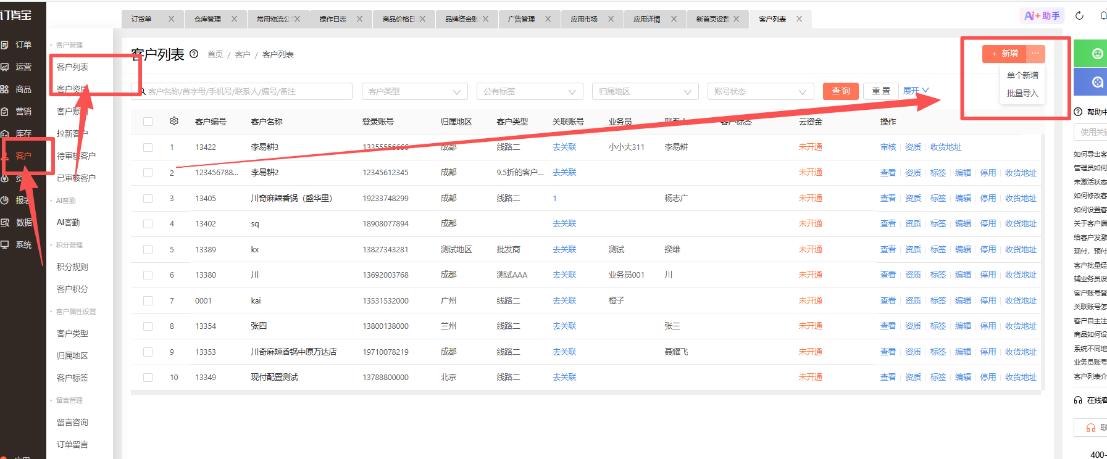Viewport: 1107px width, 459px height.
Task: Expand more filters with 展开
Action: (x=916, y=91)
